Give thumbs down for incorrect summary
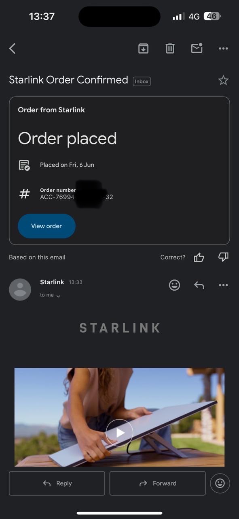 coord(223,257)
